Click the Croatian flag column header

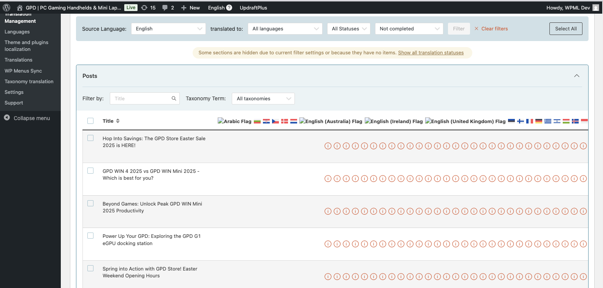click(266, 121)
